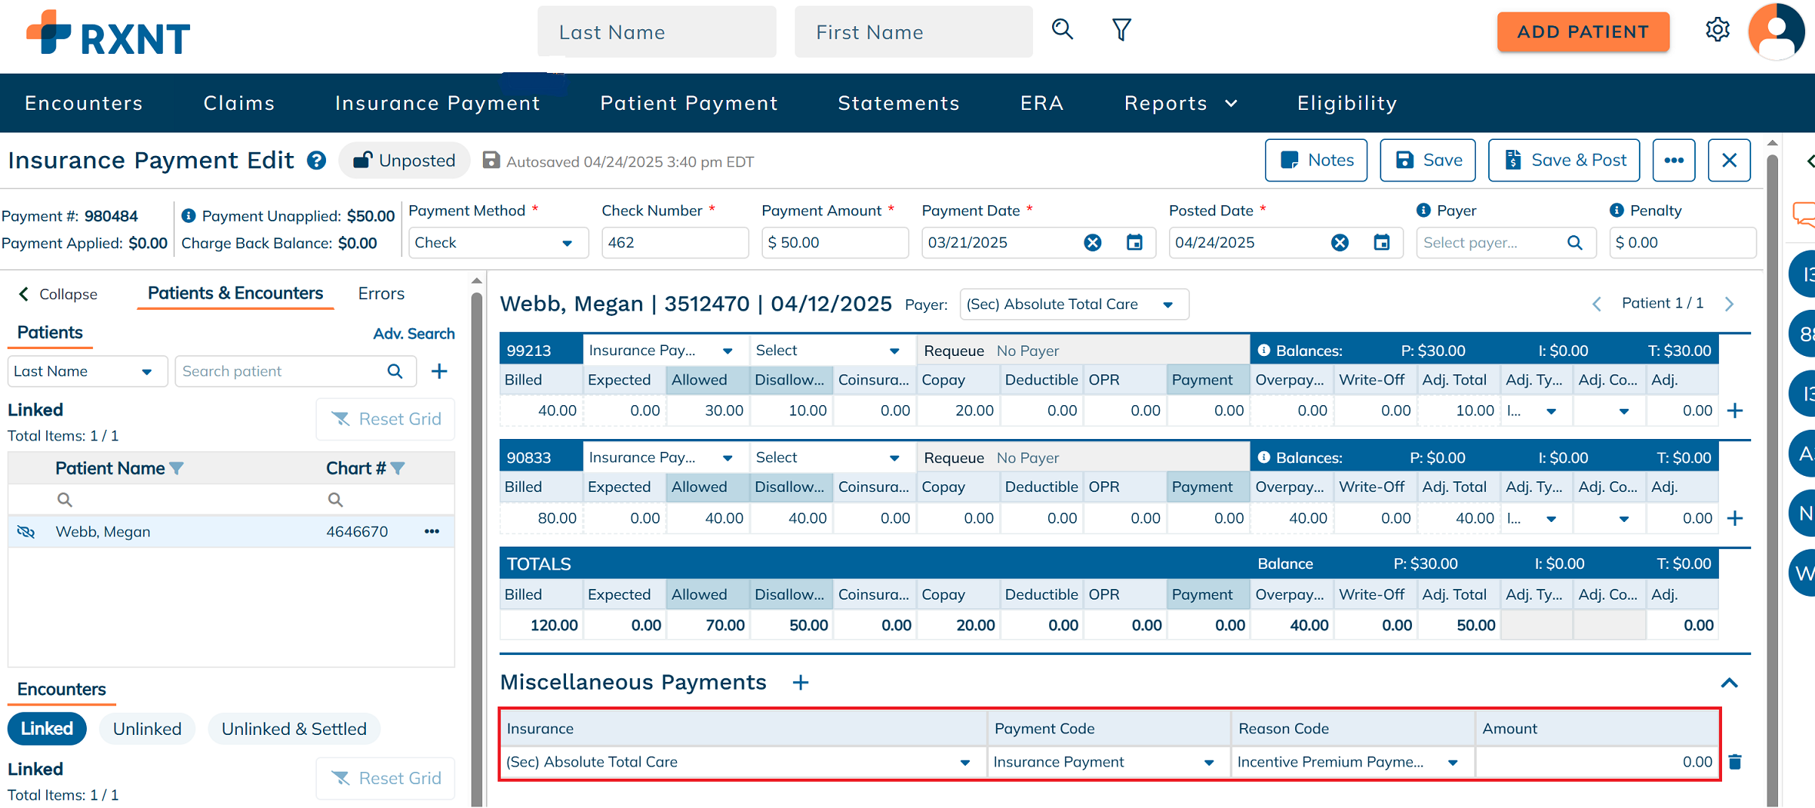Go to the previous patient arrow
This screenshot has width=1815, height=808.
pos(1597,304)
